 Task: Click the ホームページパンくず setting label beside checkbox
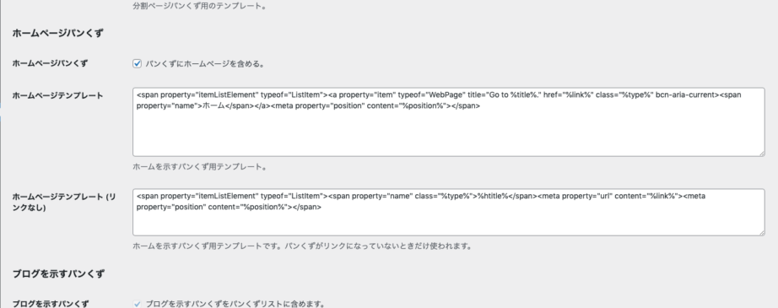pyautogui.click(x=50, y=63)
